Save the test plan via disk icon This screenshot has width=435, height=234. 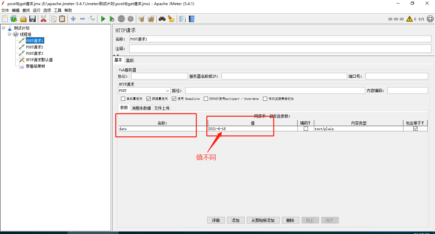[33, 19]
